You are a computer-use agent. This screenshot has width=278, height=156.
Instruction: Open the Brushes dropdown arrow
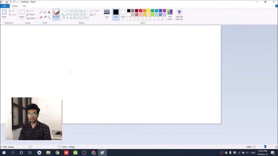(56, 19)
